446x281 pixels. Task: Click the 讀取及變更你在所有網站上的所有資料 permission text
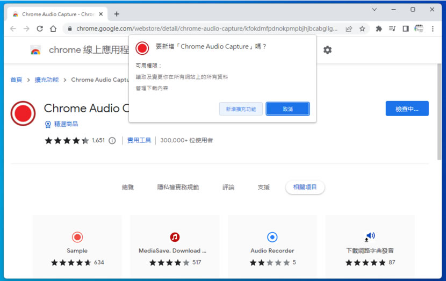coord(182,77)
